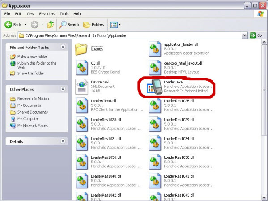Viewport: 268px width, 201px height.
Task: Click the scrollbar up arrow
Action: [x=264, y=42]
